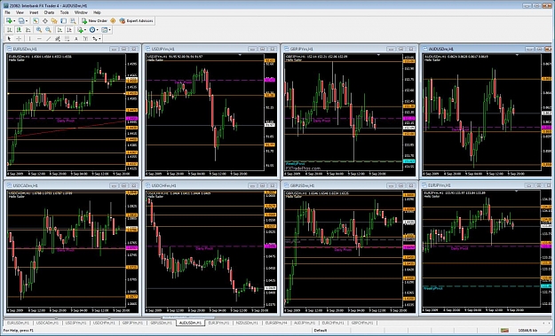Zoom in on the chart
Screen dimensions: 555x336
click(39, 29)
